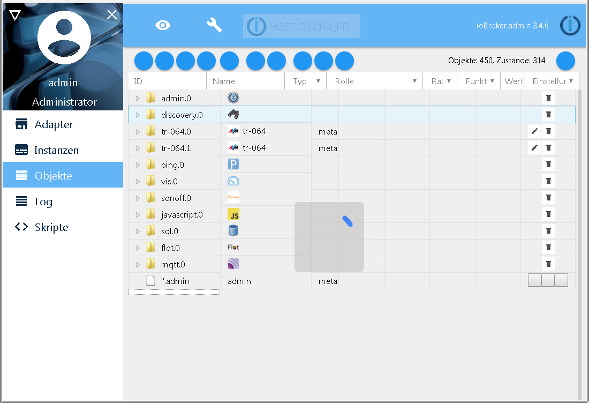Click the last round button beside Zustände count
Image resolution: width=589 pixels, height=403 pixels.
[565, 61]
